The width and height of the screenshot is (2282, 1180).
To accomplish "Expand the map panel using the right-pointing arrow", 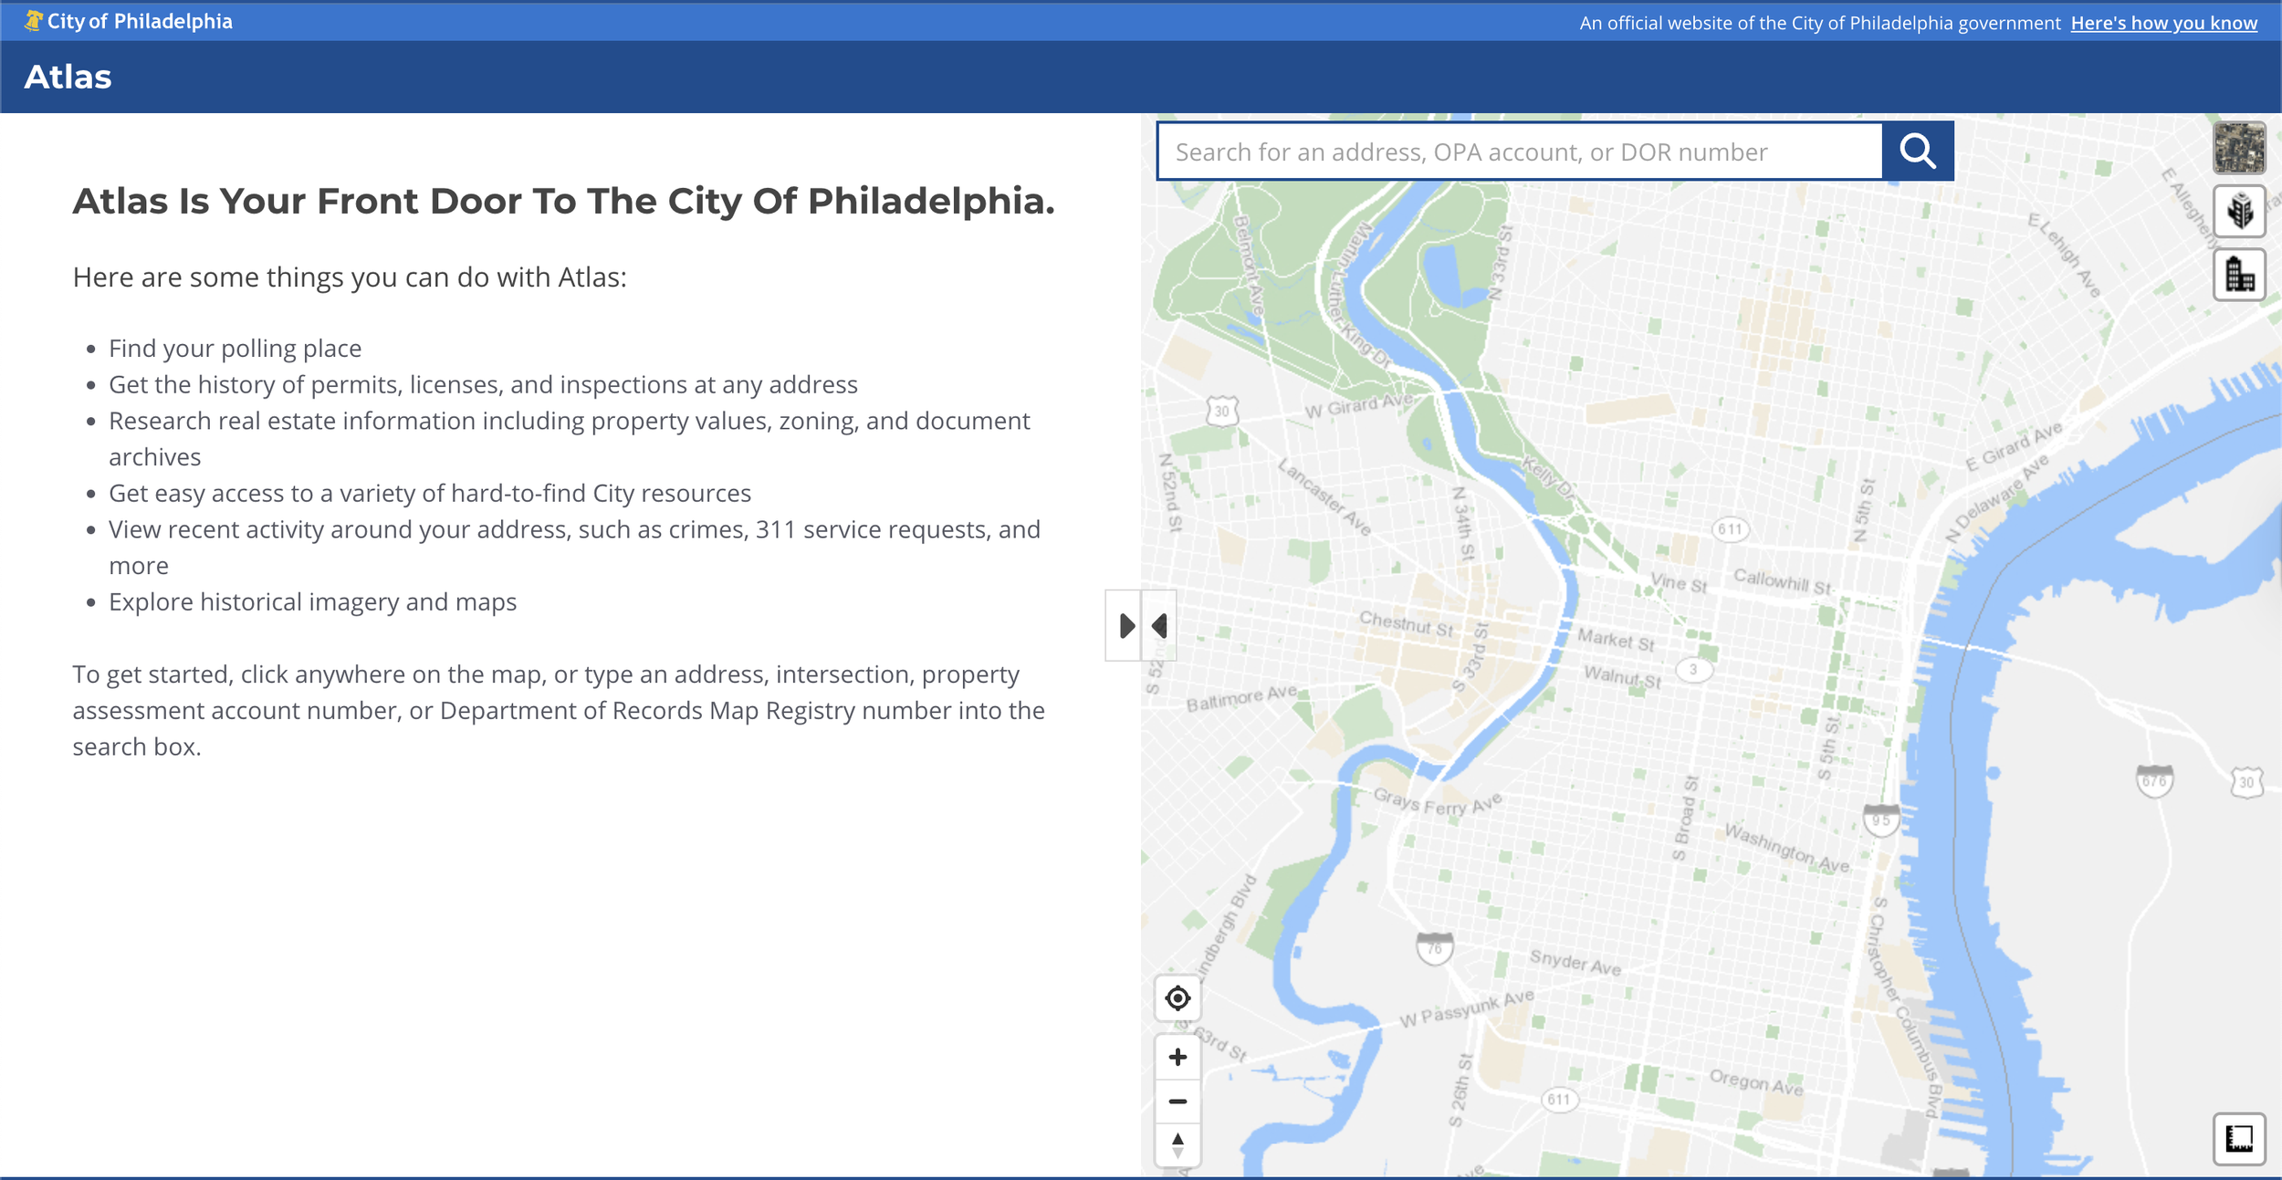I will (1125, 625).
